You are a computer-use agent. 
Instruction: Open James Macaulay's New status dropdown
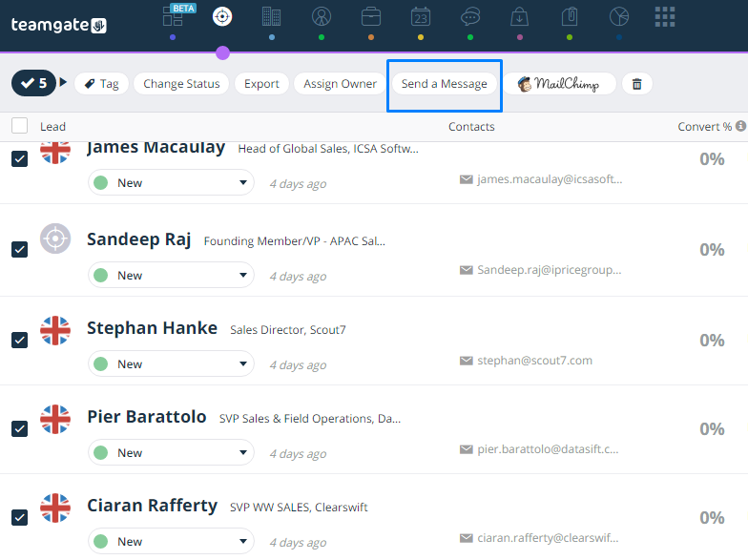tap(171, 183)
